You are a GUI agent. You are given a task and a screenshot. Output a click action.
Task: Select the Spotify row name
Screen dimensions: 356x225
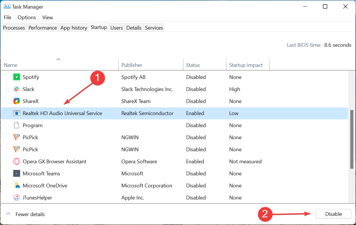coord(31,77)
